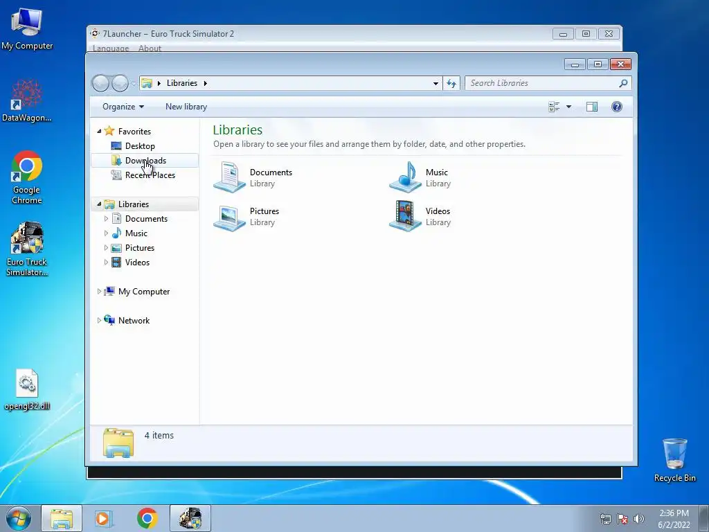Expand Pictures node in navigation tree
Screen dimensions: 709x532
tap(106, 248)
